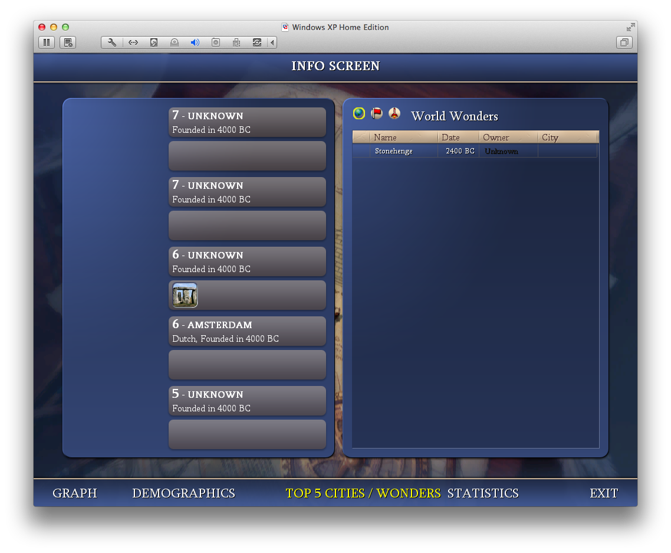Viewport: 671px width, 553px height.
Task: Open virtual machine settings wrench icon
Action: point(112,42)
